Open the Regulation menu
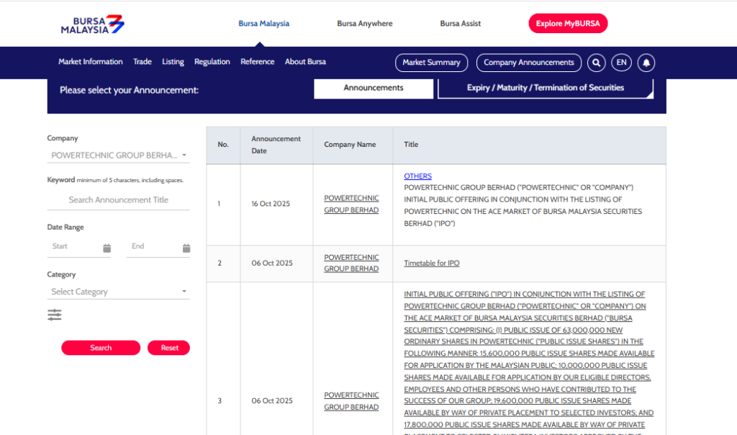This screenshot has width=737, height=435. pyautogui.click(x=212, y=62)
